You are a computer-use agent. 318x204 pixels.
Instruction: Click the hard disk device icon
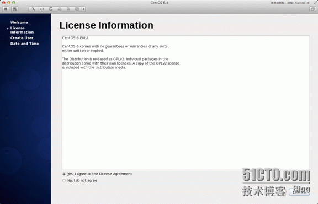tap(51, 9)
